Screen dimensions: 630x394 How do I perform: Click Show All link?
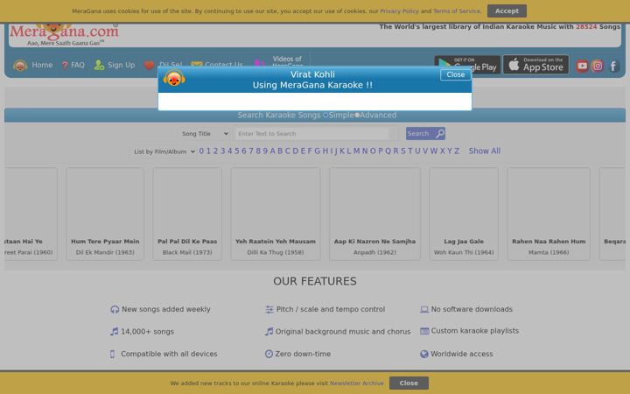(x=485, y=151)
